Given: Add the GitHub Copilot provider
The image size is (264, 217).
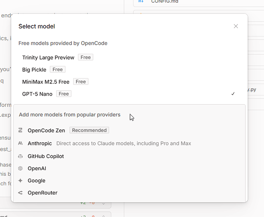Looking at the screenshot, I should point(129,156).
